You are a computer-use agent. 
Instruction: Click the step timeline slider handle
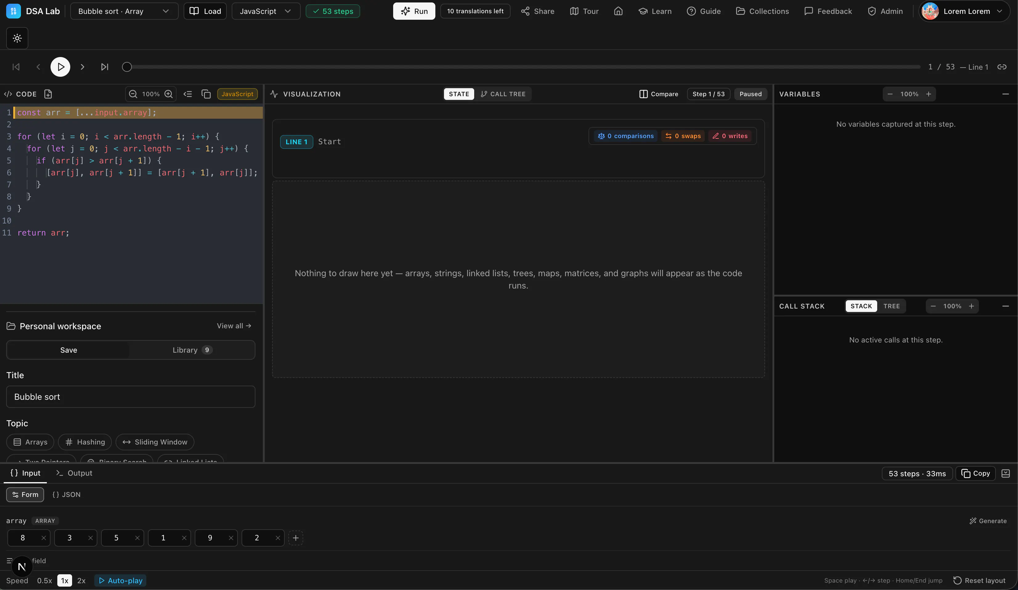127,67
